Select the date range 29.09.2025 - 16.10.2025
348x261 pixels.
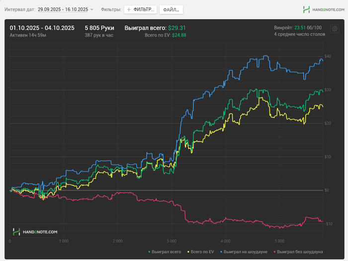(x=63, y=9)
